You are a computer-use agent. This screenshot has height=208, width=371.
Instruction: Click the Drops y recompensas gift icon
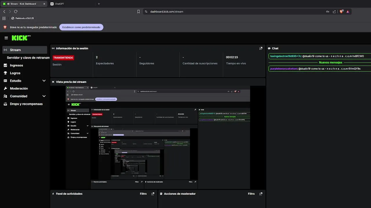tap(5, 104)
